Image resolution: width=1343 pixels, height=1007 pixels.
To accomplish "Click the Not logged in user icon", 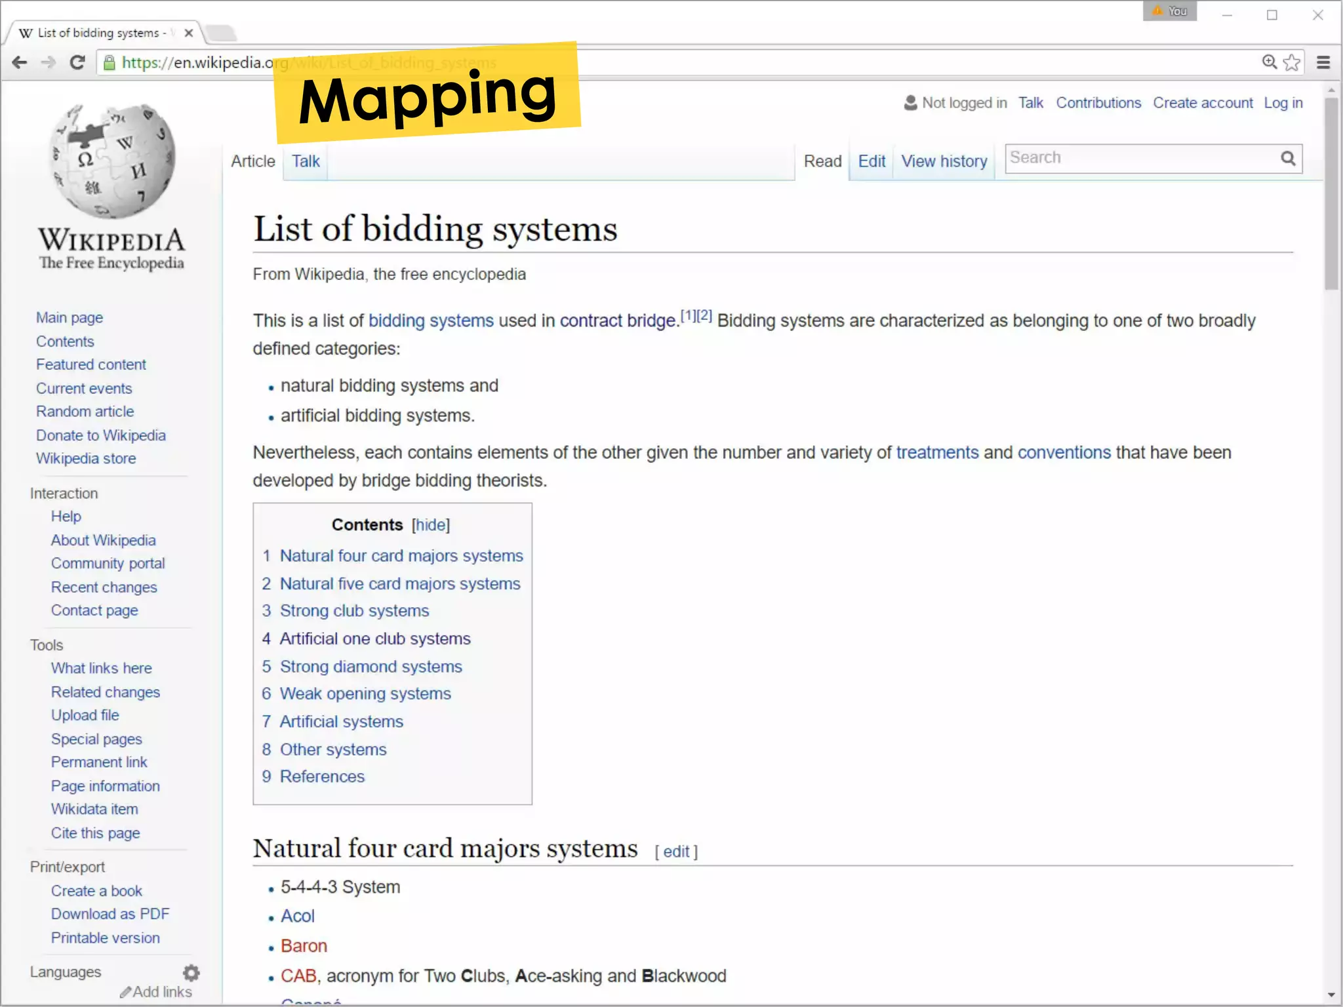I will pos(910,103).
